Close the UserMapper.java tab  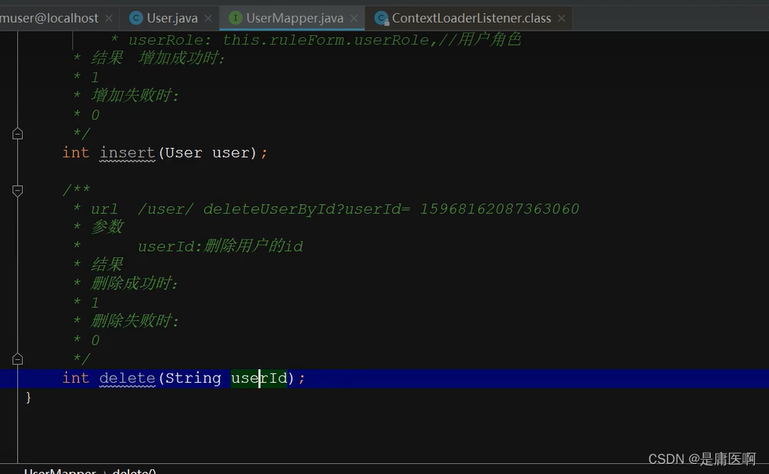coord(354,19)
